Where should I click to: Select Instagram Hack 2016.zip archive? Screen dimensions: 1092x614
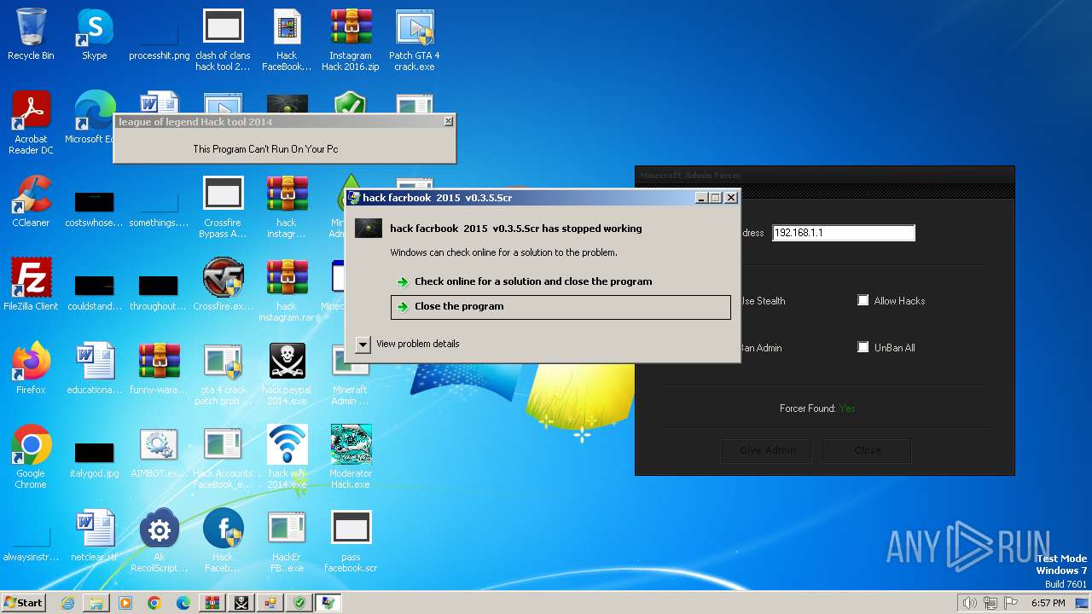click(x=351, y=39)
